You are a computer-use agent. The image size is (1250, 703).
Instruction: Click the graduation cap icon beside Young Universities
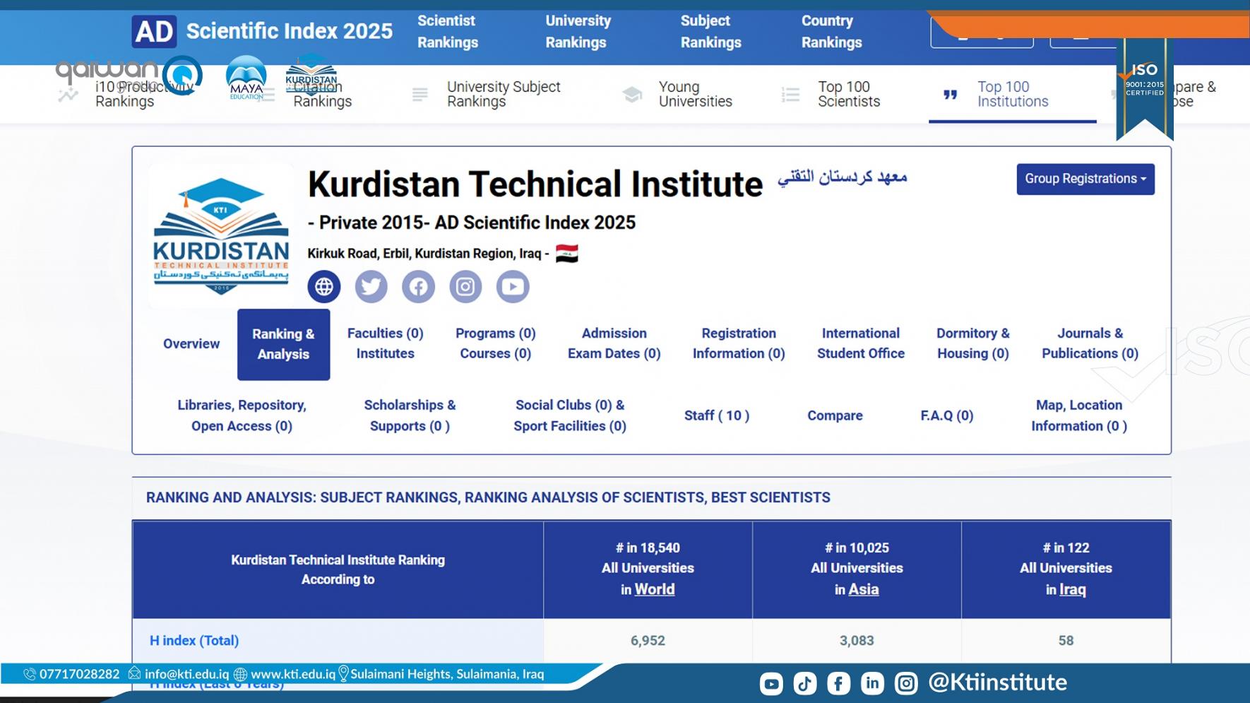tap(632, 94)
